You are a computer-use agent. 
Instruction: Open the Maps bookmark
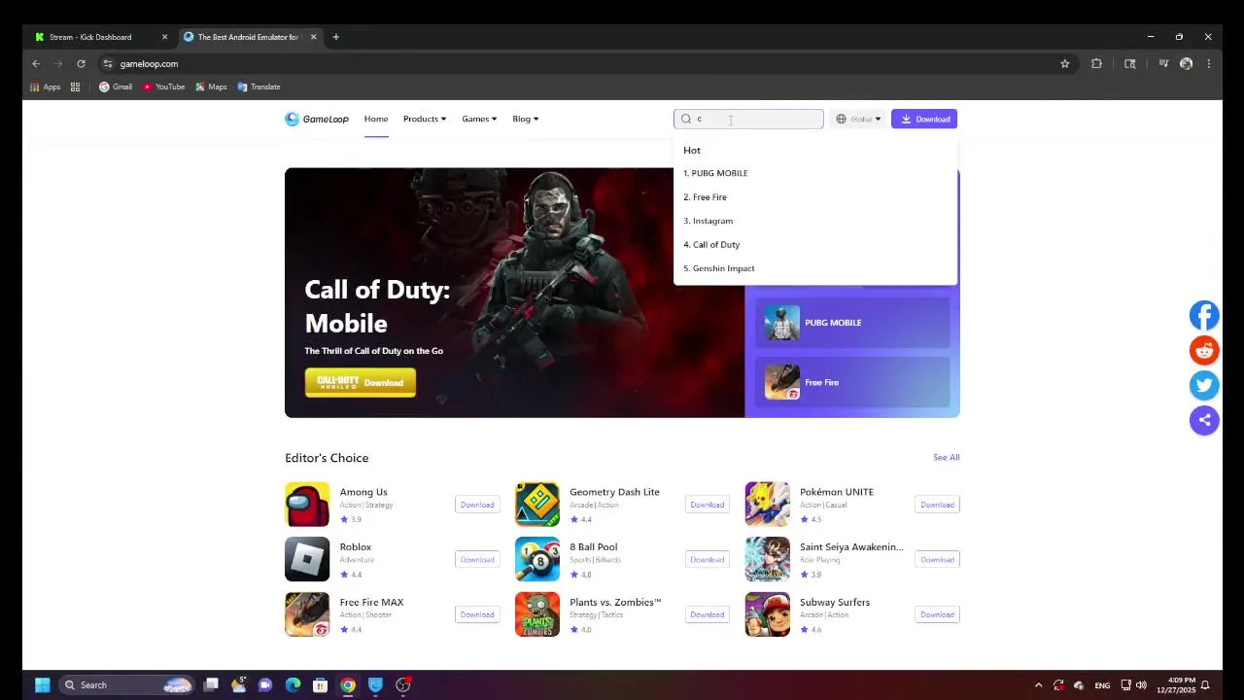[211, 87]
